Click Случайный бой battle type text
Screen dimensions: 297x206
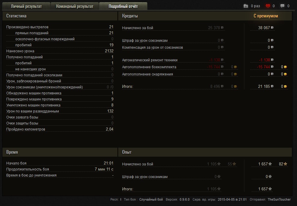[151, 199]
